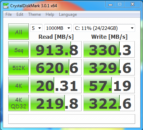The height and width of the screenshot is (130, 143).
Task: Click the 4K read result 20.31
Action: 56,85
